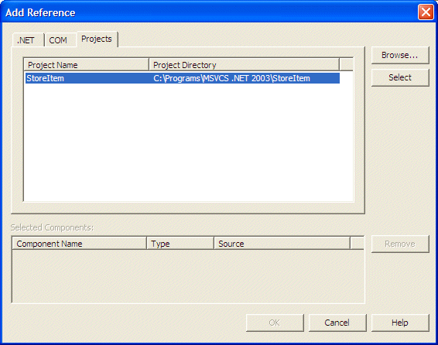Image resolution: width=438 pixels, height=345 pixels.
Task: Click the Select button
Action: pyautogui.click(x=400, y=77)
